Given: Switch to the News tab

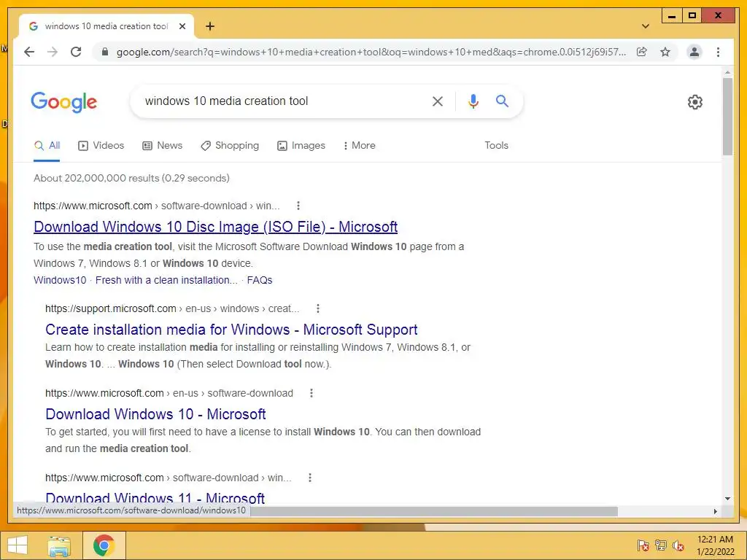Looking at the screenshot, I should pyautogui.click(x=163, y=145).
